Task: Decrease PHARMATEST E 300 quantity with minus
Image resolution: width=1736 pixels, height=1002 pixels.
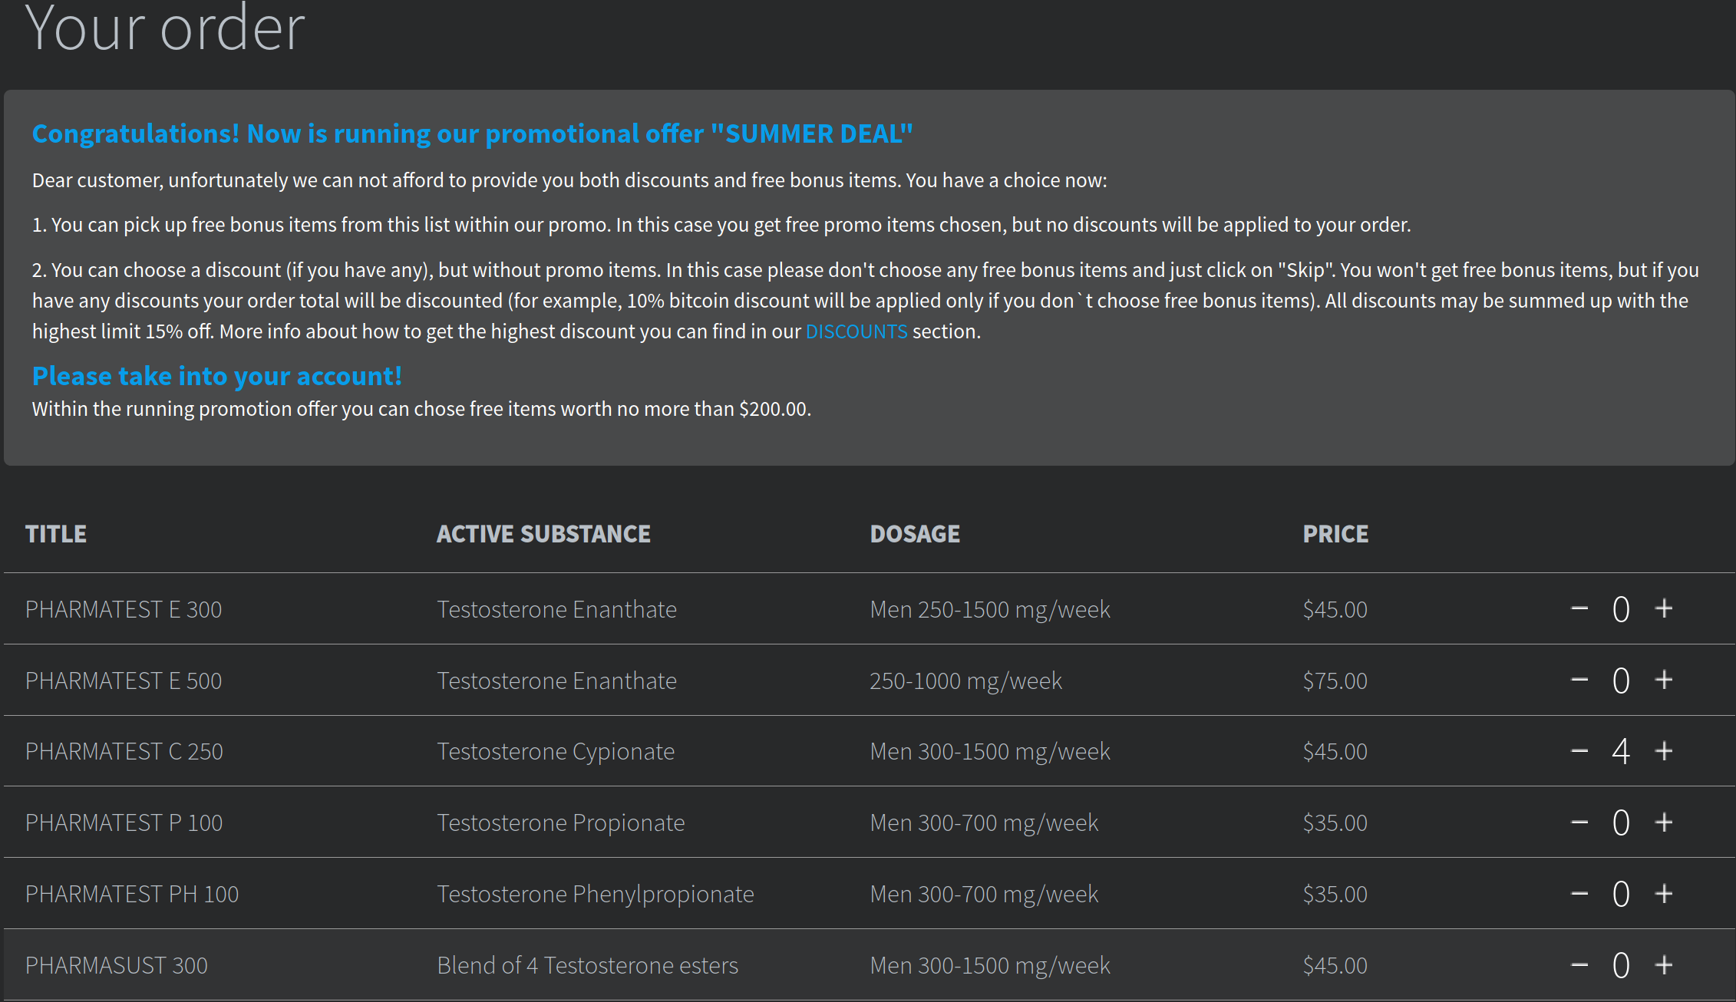Action: click(x=1579, y=609)
